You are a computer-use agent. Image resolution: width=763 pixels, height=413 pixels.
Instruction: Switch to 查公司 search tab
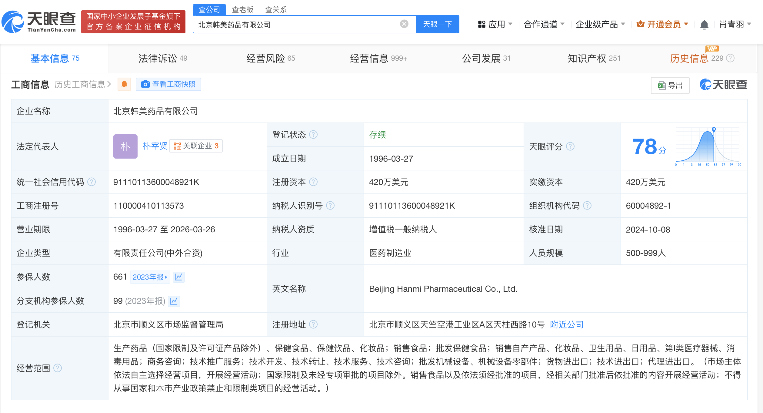[209, 10]
